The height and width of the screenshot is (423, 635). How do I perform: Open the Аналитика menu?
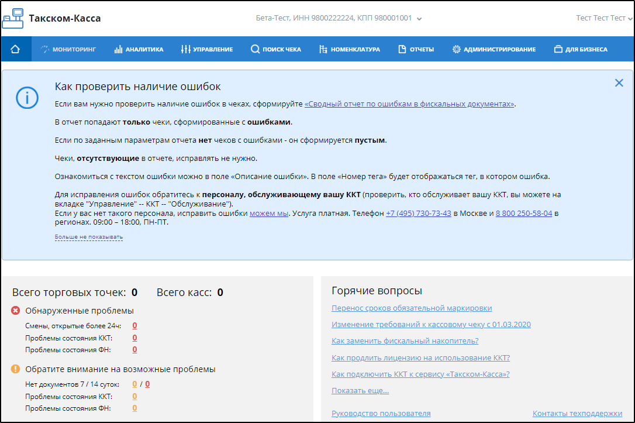[139, 49]
